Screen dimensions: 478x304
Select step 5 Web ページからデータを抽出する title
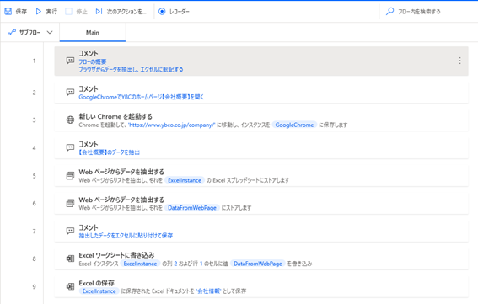(x=121, y=172)
